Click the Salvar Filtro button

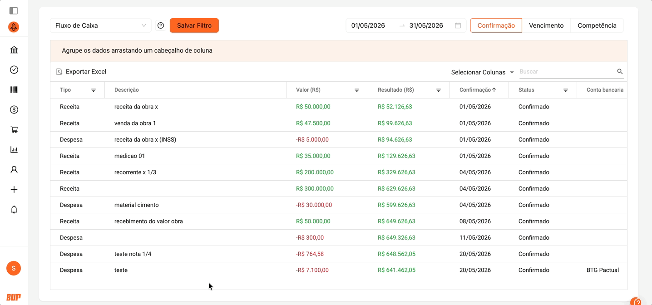[194, 25]
